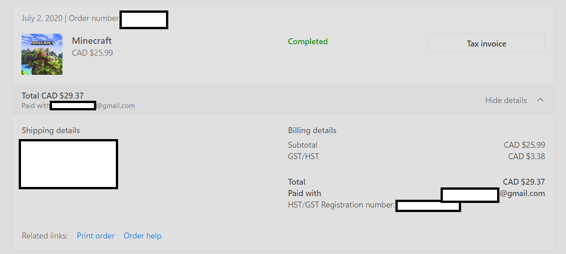Click the bold Total CAD $29.37 amount
Image resolution: width=566 pixels, height=254 pixels.
(524, 182)
